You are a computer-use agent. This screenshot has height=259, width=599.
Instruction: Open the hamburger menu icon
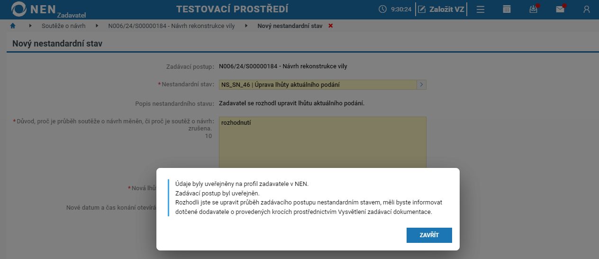pyautogui.click(x=481, y=9)
